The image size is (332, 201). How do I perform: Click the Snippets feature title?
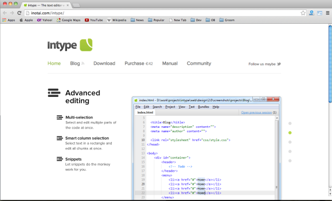[x=73, y=159]
